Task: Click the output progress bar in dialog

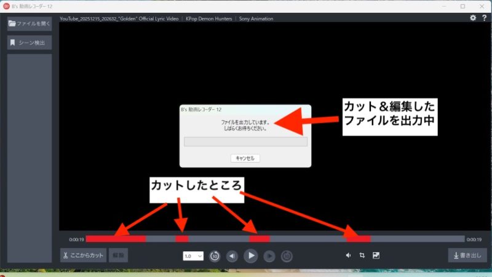Action: tap(245, 142)
